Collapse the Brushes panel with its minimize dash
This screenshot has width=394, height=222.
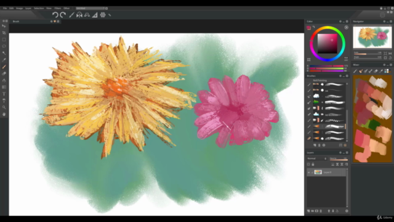pyautogui.click(x=344, y=76)
